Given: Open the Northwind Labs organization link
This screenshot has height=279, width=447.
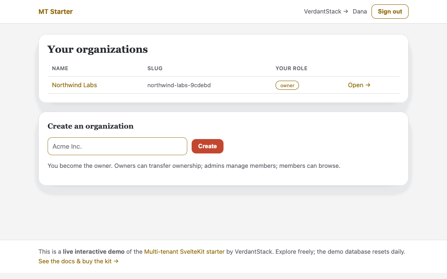Looking at the screenshot, I should point(74,85).
